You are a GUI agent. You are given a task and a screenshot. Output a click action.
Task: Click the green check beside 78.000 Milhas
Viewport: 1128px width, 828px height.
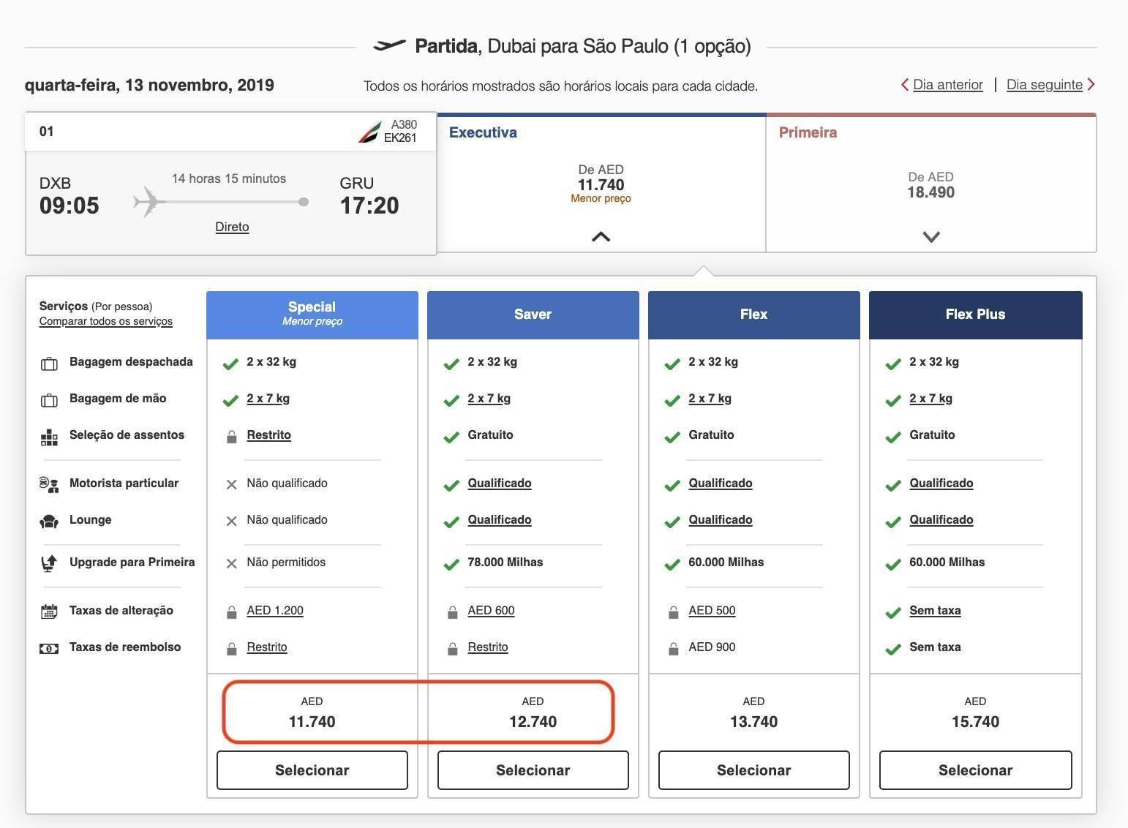tap(451, 565)
